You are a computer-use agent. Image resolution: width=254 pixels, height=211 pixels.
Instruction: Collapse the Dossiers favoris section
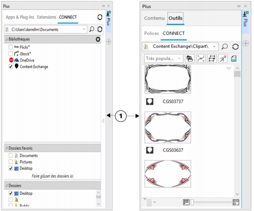(6, 148)
